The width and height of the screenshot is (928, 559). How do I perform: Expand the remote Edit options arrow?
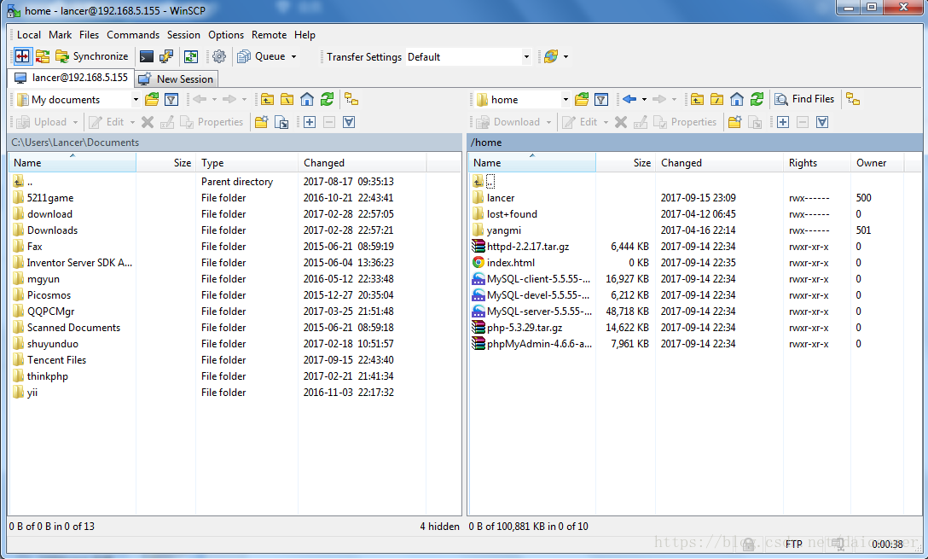(x=606, y=122)
